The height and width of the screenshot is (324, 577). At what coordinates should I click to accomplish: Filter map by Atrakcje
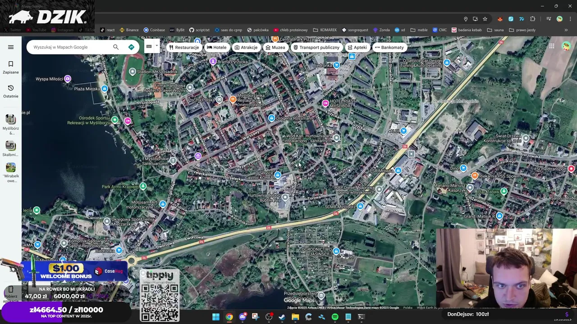pyautogui.click(x=246, y=47)
